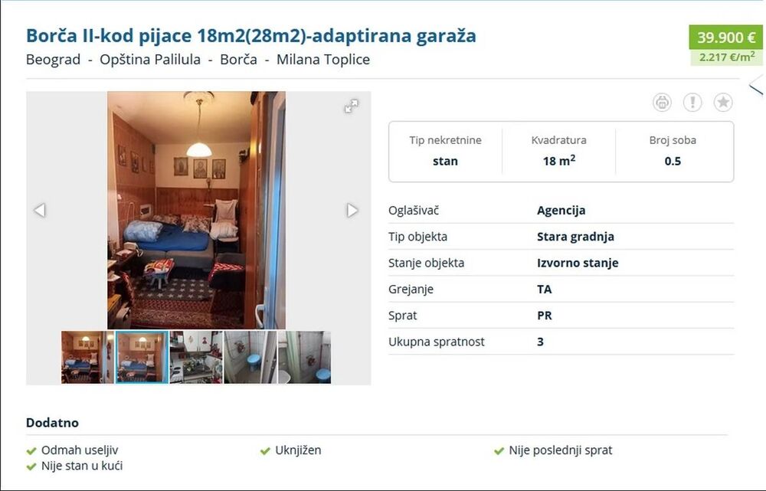The width and height of the screenshot is (766, 491).
Task: Click the Odmah useljiv checkmark
Action: 31,451
